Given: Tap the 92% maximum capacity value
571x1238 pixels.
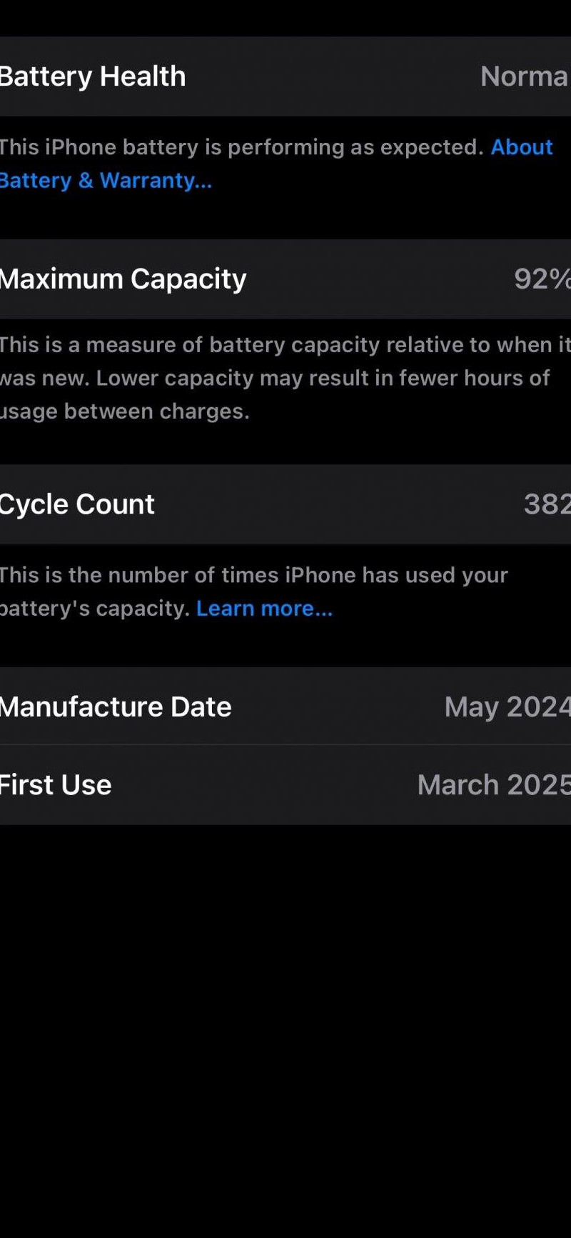Looking at the screenshot, I should pyautogui.click(x=541, y=279).
